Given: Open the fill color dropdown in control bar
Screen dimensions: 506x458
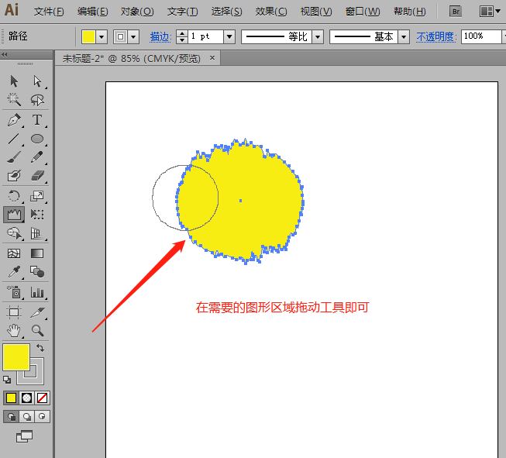Looking at the screenshot, I should (x=102, y=37).
